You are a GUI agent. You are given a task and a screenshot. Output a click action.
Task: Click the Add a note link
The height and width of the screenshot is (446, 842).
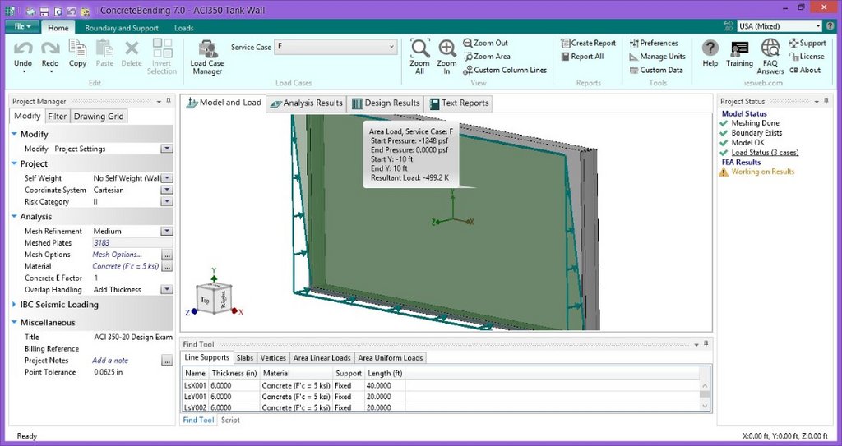click(x=110, y=360)
